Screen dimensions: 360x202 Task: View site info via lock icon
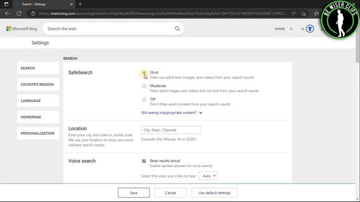pos(33,13)
